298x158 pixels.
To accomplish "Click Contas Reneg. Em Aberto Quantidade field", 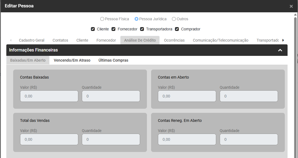I will point(249,139).
